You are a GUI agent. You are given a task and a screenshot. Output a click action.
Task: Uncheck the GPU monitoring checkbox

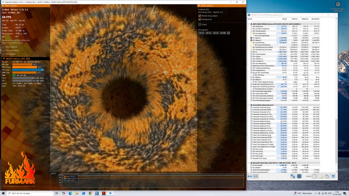point(4,50)
